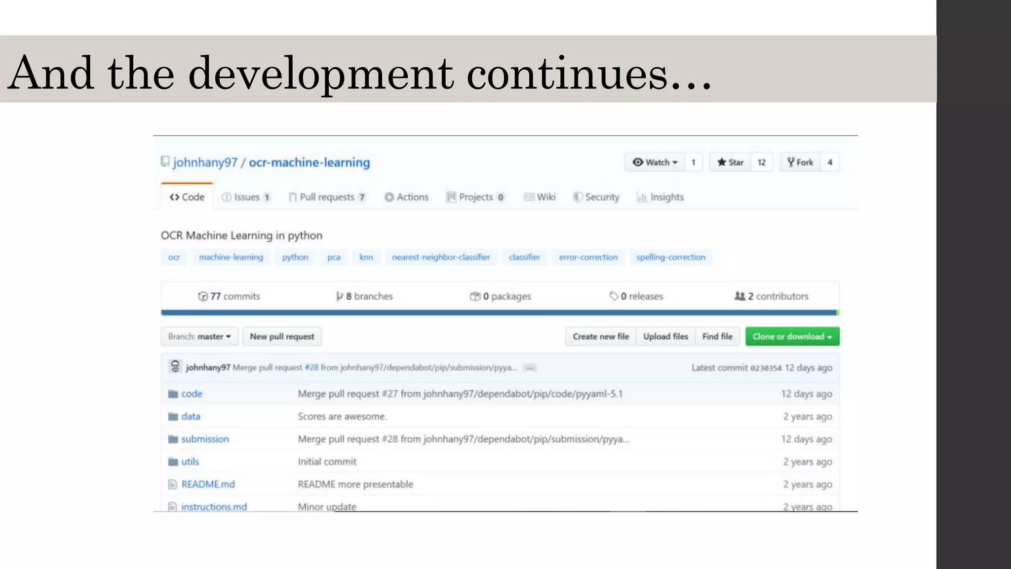
Task: Open the ocr-machine-learning repository link
Action: [309, 163]
